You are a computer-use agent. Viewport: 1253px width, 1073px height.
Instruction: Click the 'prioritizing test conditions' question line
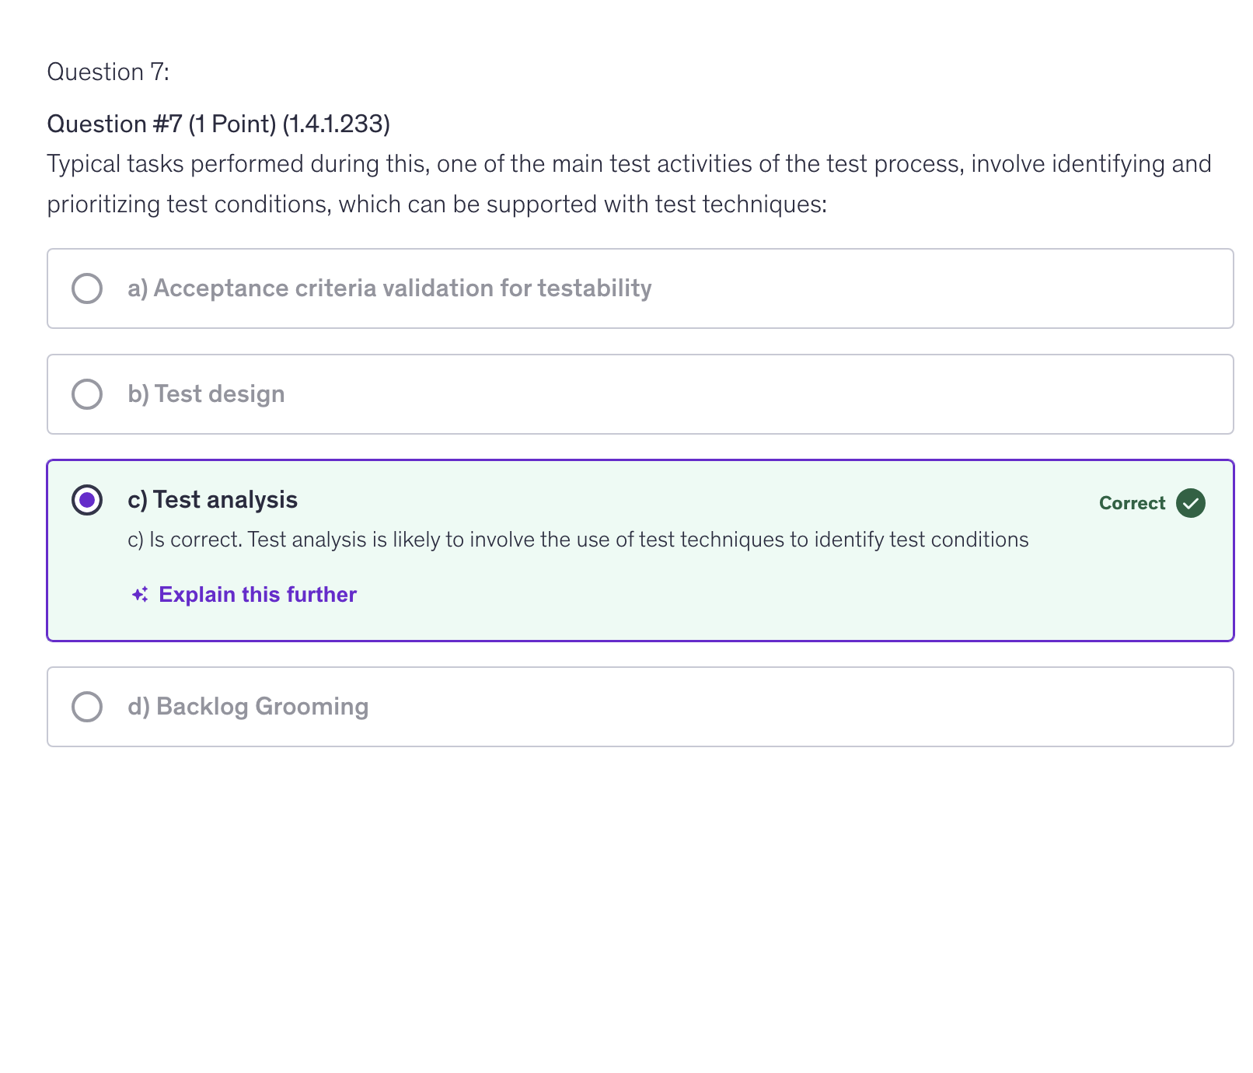pos(437,204)
